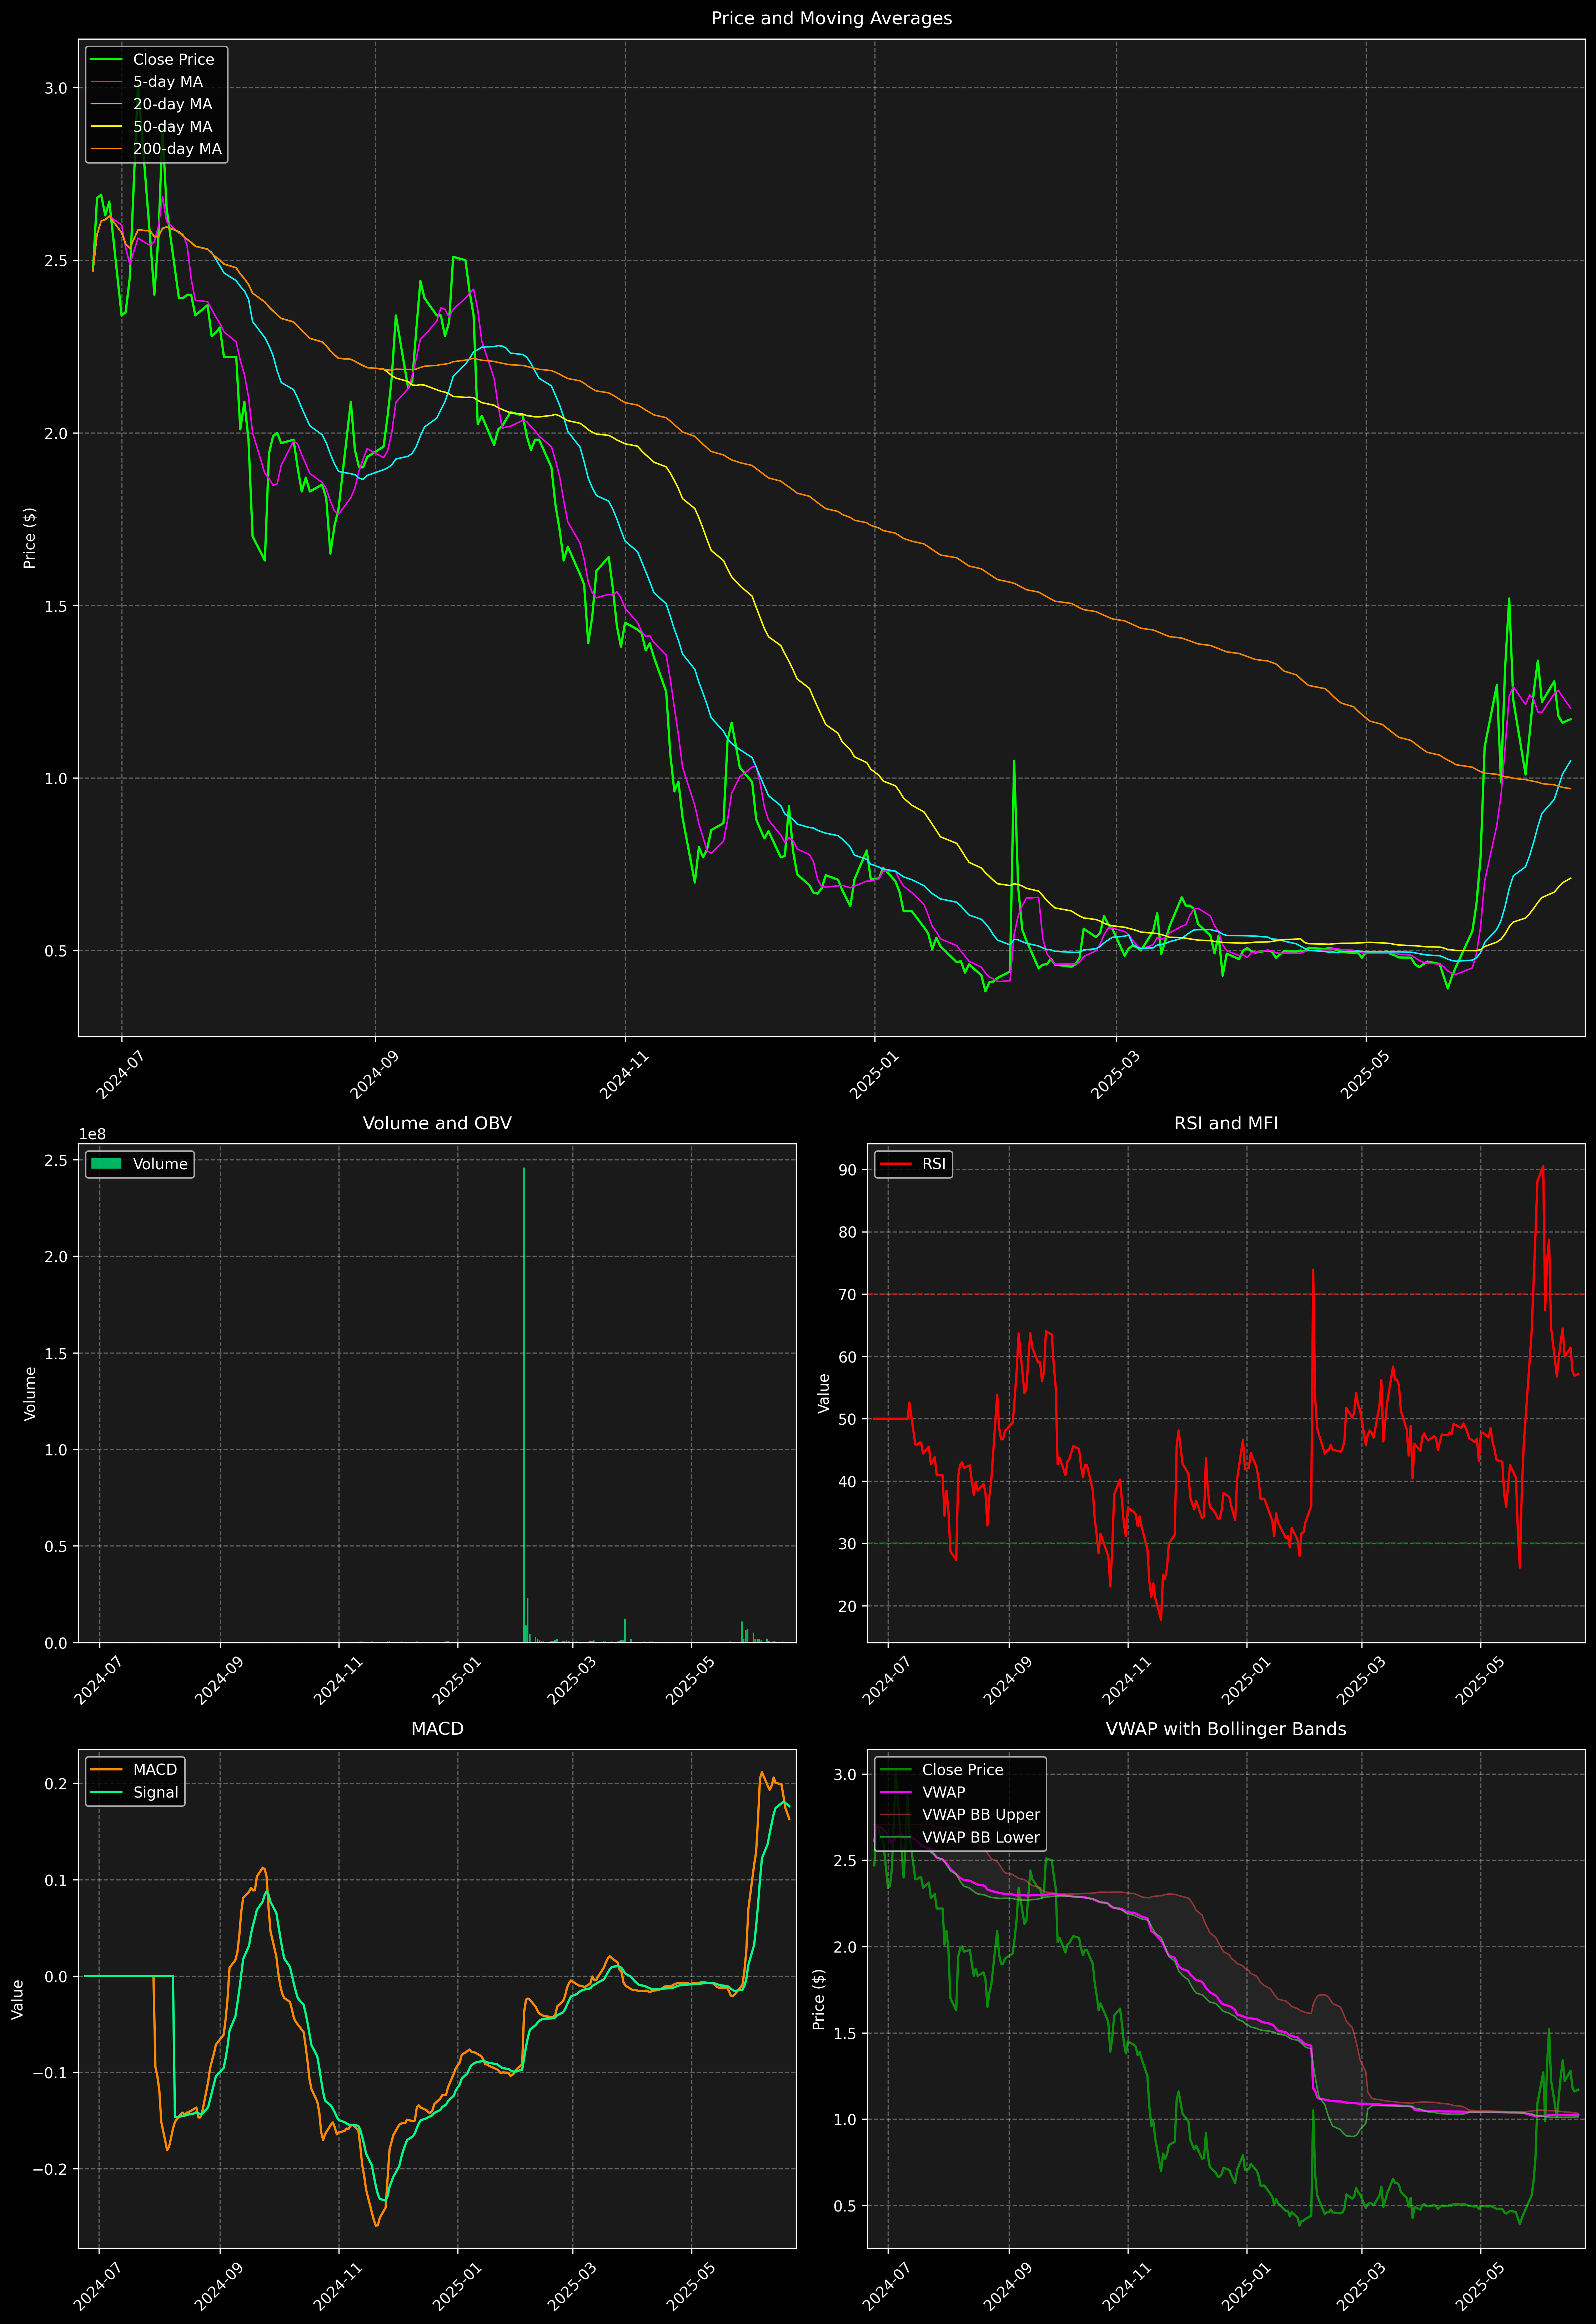
Task: Click the "30" tick on RSI chart
Action: [848, 1544]
